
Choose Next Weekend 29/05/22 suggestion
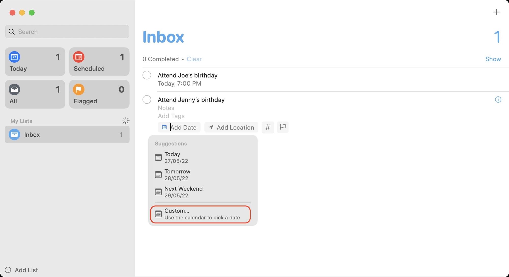click(x=183, y=192)
